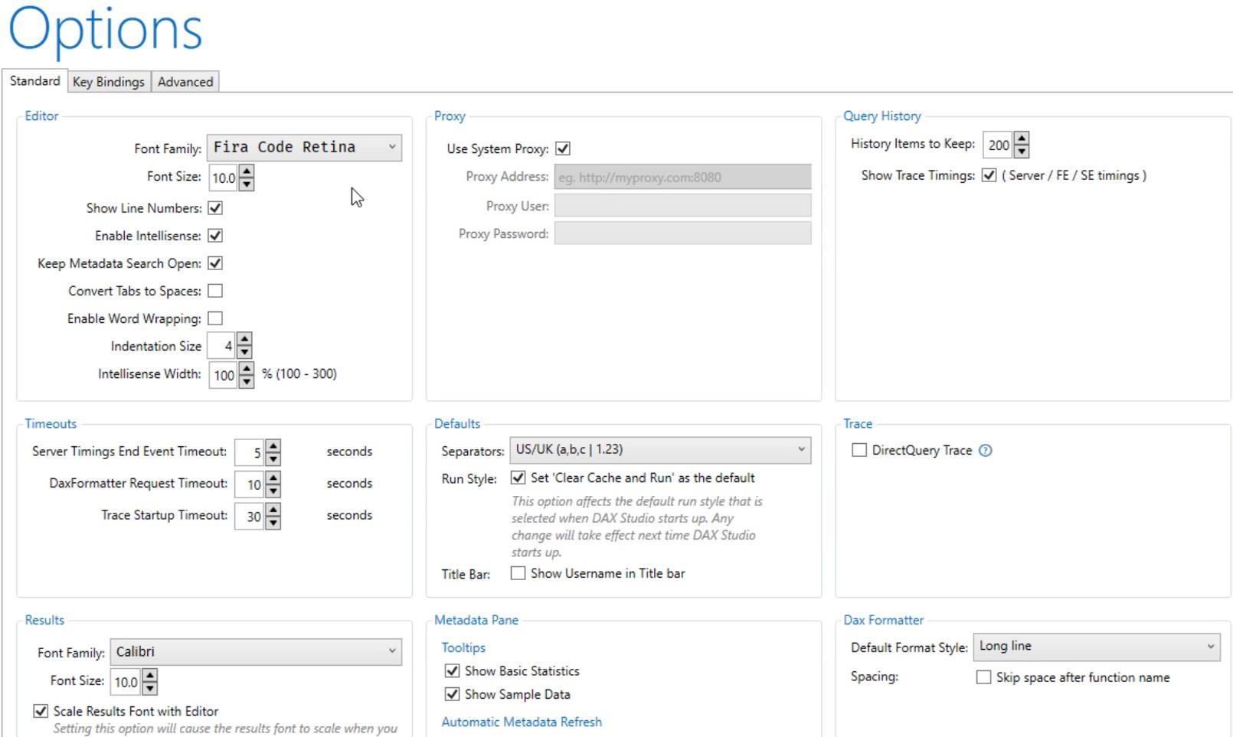
Task: Decrease DaxFormatter Request Timeout value
Action: tap(273, 491)
